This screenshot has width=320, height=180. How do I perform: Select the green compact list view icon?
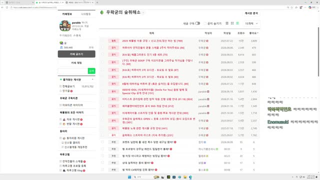(x=237, y=23)
